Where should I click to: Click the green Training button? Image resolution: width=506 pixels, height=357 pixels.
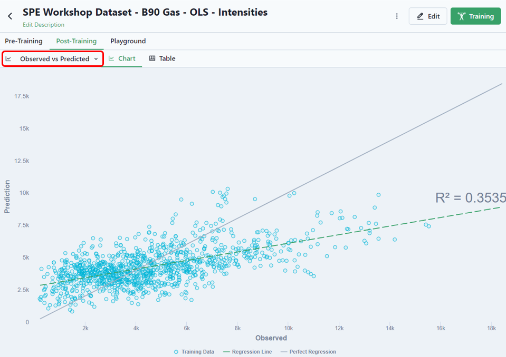tap(475, 16)
